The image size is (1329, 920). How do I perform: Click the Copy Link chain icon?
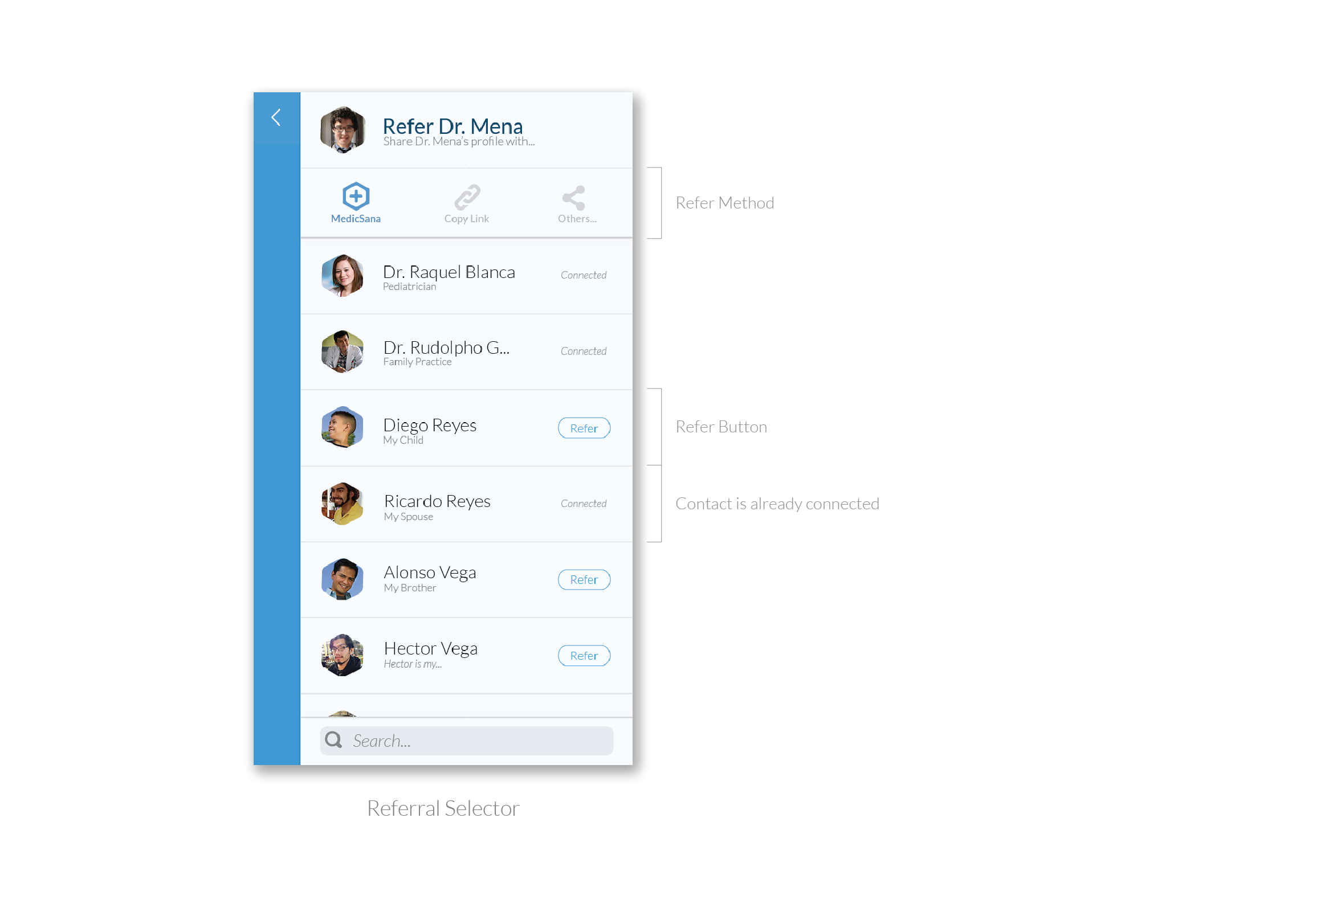pos(466,197)
